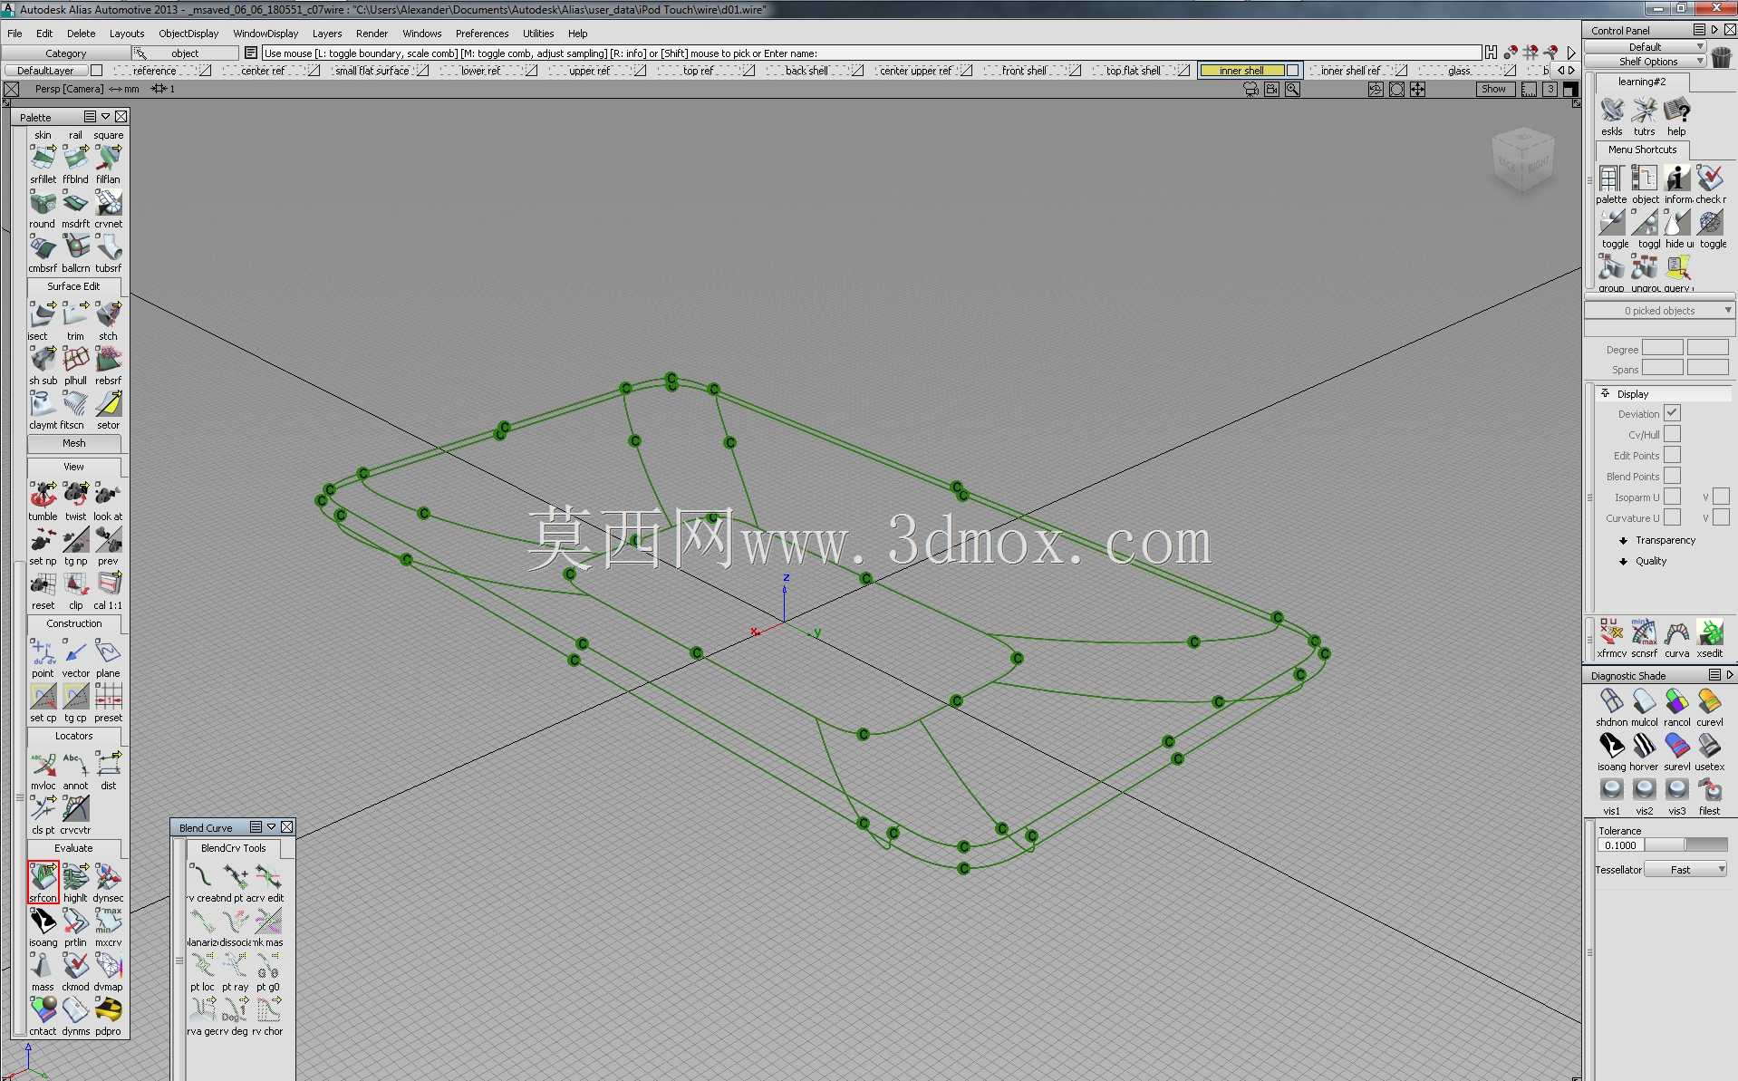Select the isect intersect tool

click(43, 314)
